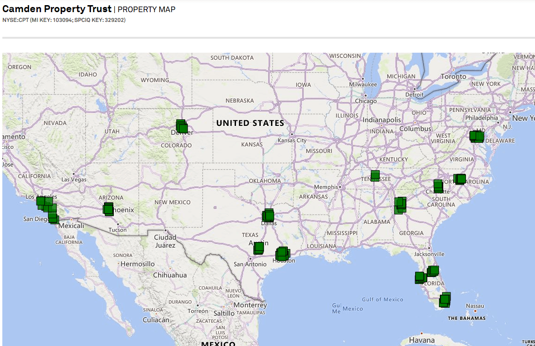Viewport: 535px width, 346px height.
Task: Select the Houston property marker cluster
Action: [283, 254]
